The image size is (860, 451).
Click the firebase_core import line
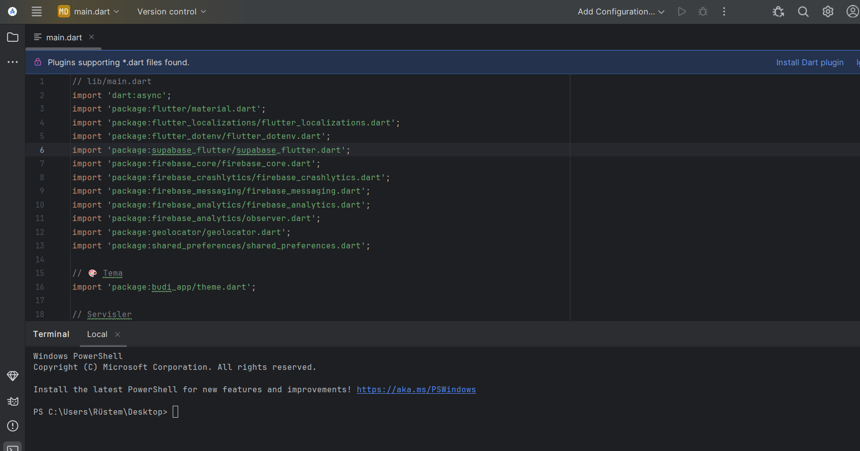coord(197,163)
